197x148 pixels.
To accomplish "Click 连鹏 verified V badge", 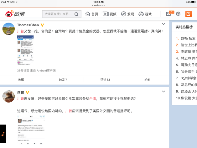I will pyautogui.click(x=27, y=93).
